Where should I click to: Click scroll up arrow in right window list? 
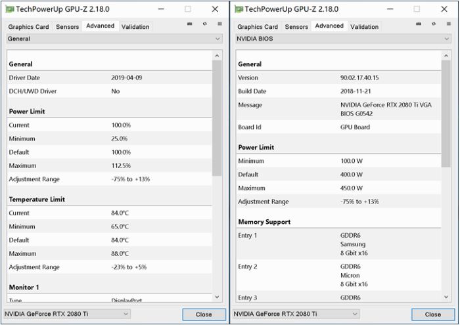pos(446,55)
